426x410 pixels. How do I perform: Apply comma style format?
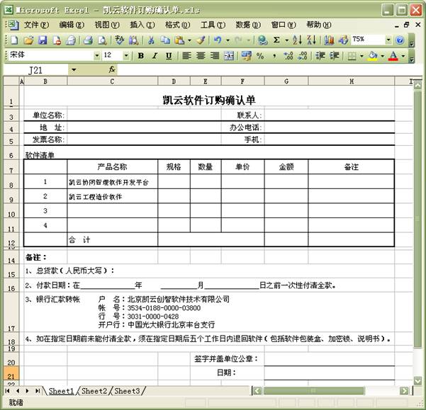(274, 56)
